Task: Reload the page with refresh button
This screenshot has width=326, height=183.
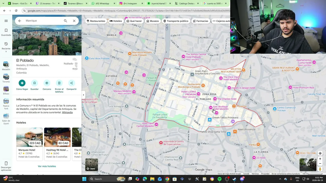Action: tap(16, 11)
